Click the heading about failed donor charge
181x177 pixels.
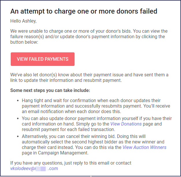click(84, 11)
